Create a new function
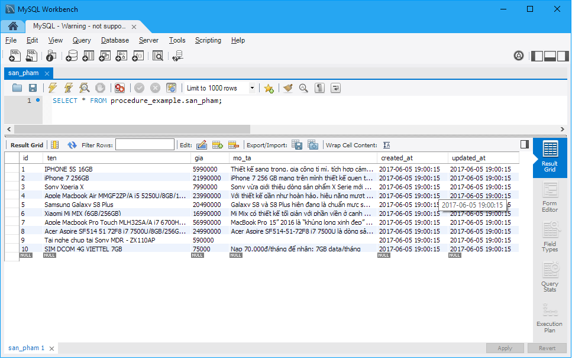 (138, 56)
